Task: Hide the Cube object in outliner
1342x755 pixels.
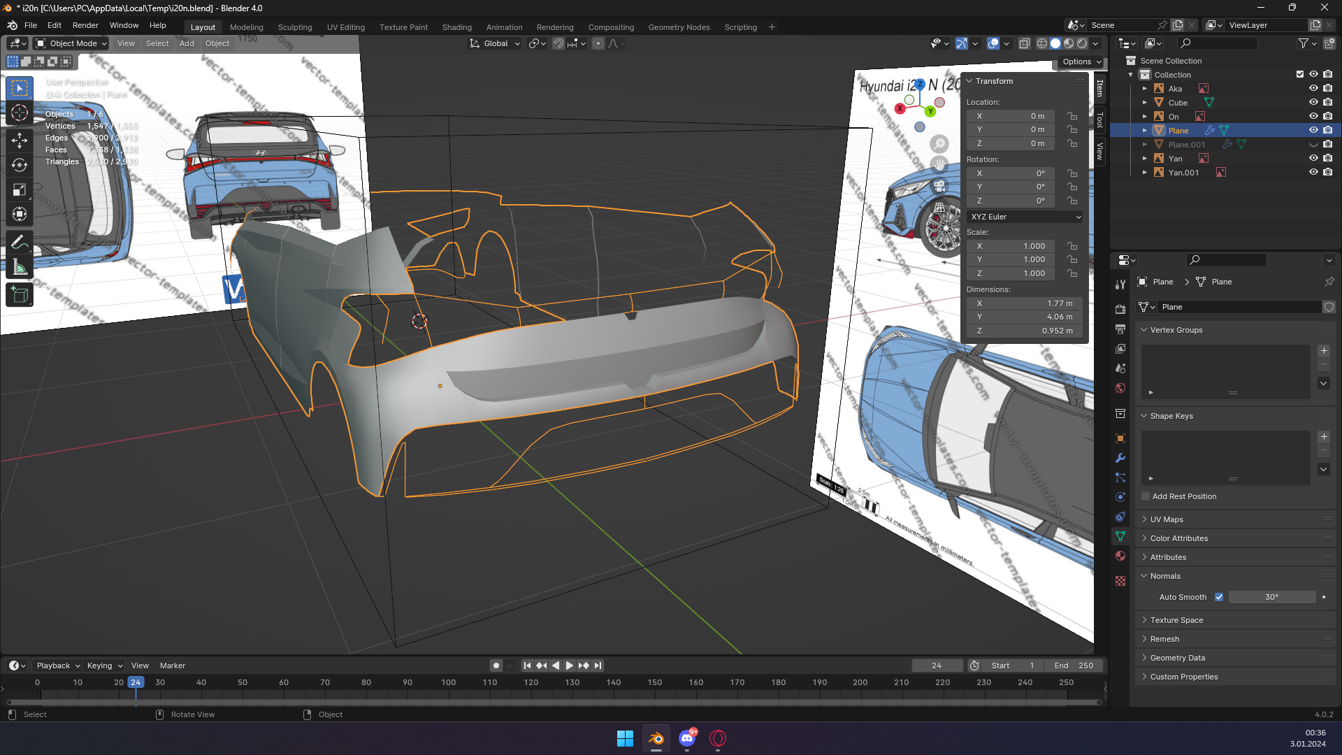Action: coord(1313,102)
